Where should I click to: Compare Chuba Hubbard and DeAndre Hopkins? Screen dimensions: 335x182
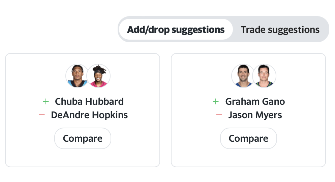coord(83,138)
